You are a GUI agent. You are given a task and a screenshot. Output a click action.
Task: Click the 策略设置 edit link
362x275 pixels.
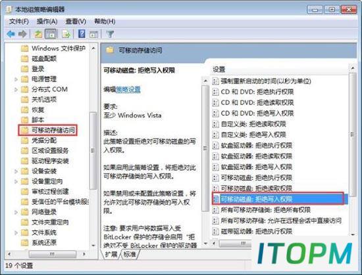point(128,89)
